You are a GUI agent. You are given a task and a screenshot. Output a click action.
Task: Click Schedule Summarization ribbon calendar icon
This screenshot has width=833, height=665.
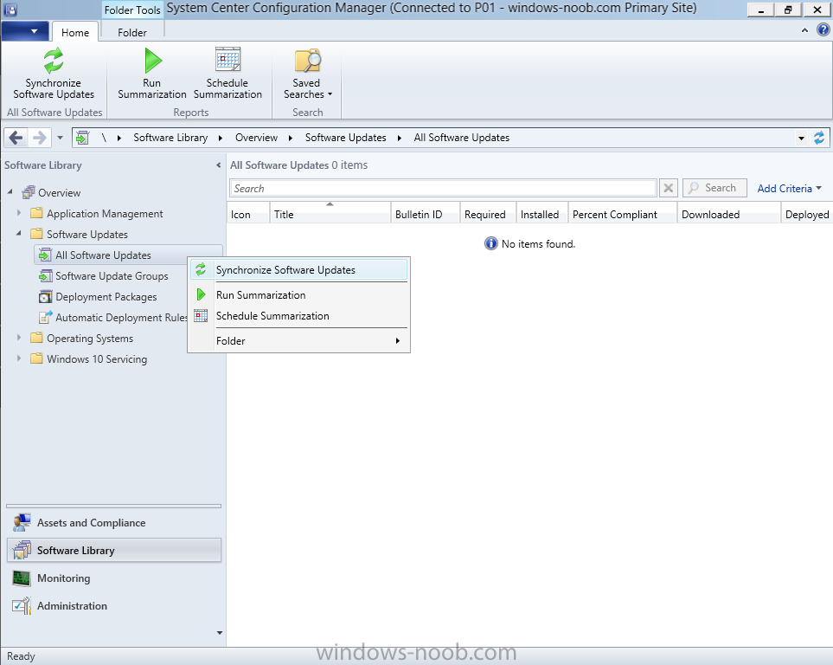coord(227,60)
